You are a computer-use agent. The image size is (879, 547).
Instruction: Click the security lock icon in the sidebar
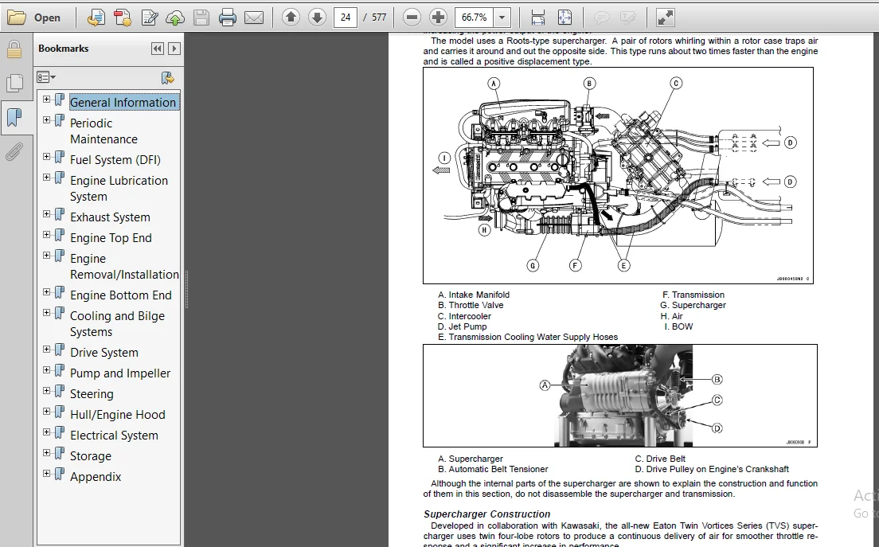coord(14,49)
